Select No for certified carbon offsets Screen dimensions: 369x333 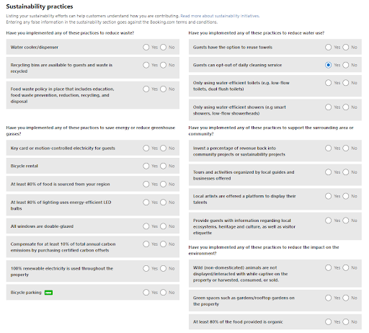163,244
